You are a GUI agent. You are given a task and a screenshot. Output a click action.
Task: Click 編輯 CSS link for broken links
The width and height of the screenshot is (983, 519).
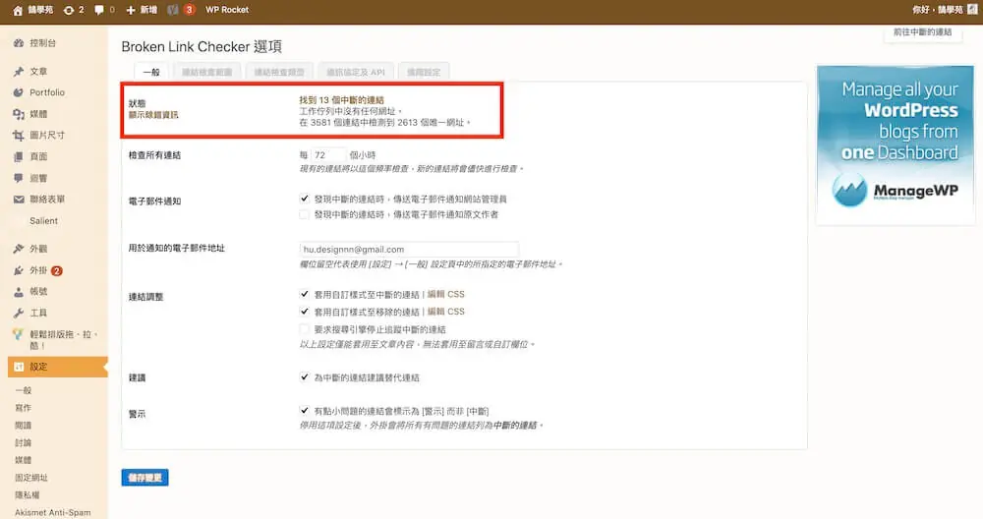(445, 294)
